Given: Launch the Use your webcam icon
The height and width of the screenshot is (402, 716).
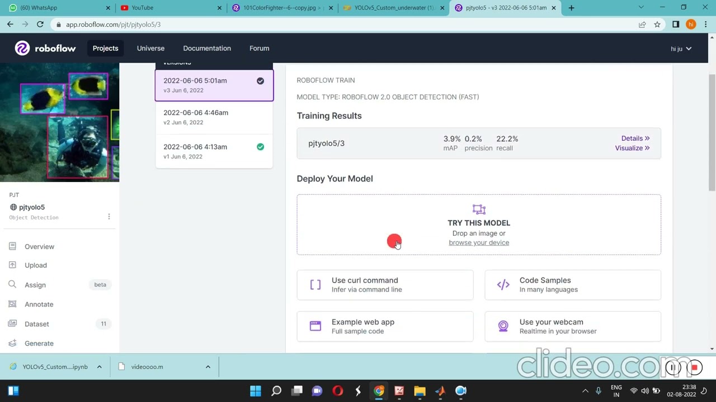Looking at the screenshot, I should [x=503, y=326].
